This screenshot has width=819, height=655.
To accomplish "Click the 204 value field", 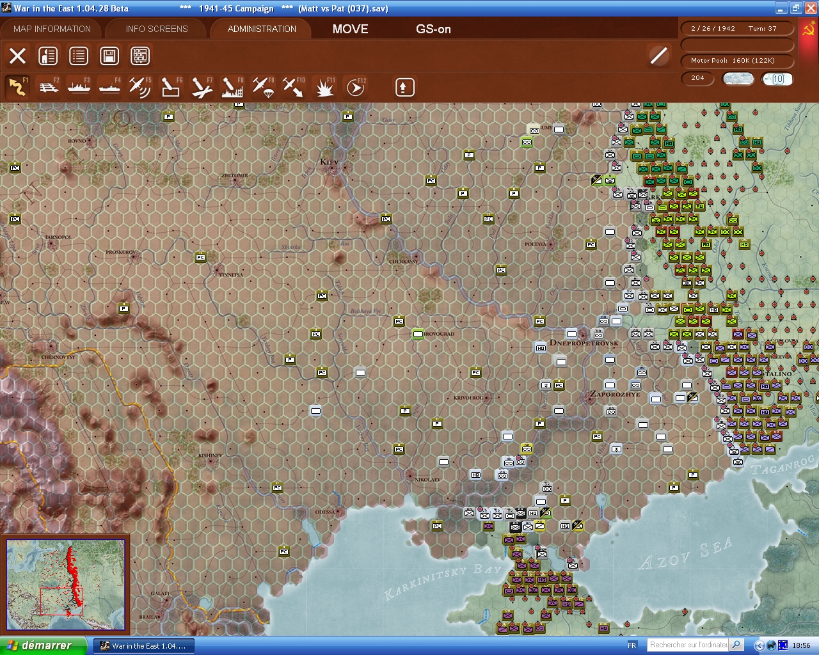I will tap(698, 78).
